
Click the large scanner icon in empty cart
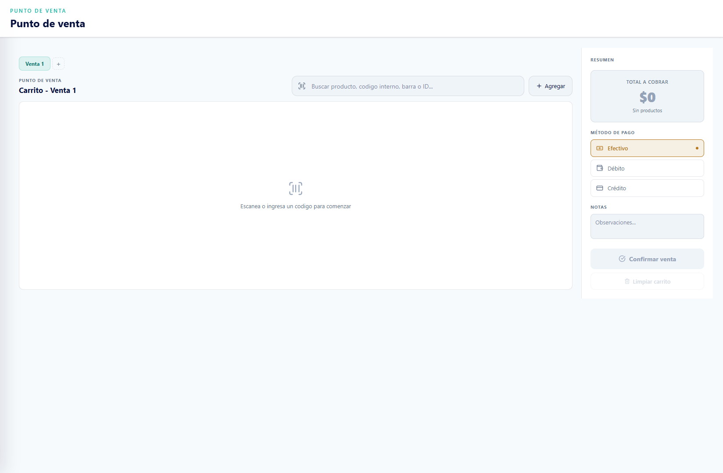coord(296,188)
